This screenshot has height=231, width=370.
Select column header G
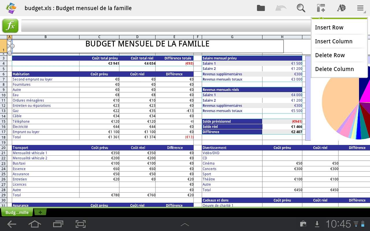[232, 37]
